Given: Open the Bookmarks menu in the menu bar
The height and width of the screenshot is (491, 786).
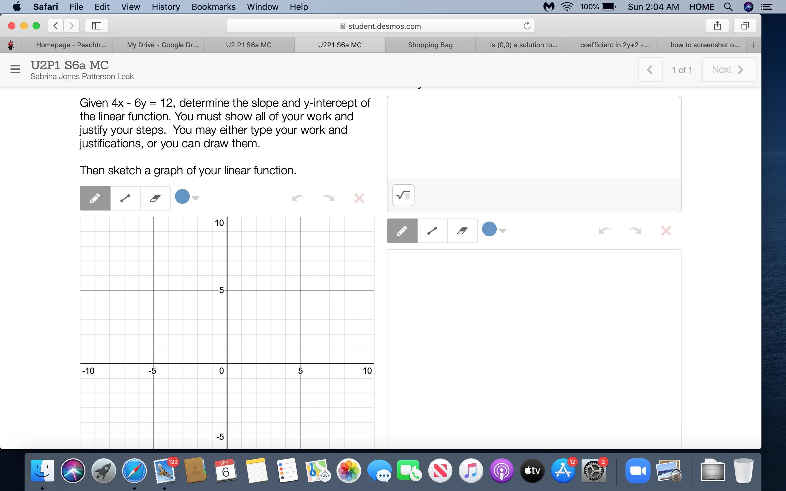Looking at the screenshot, I should coord(213,7).
